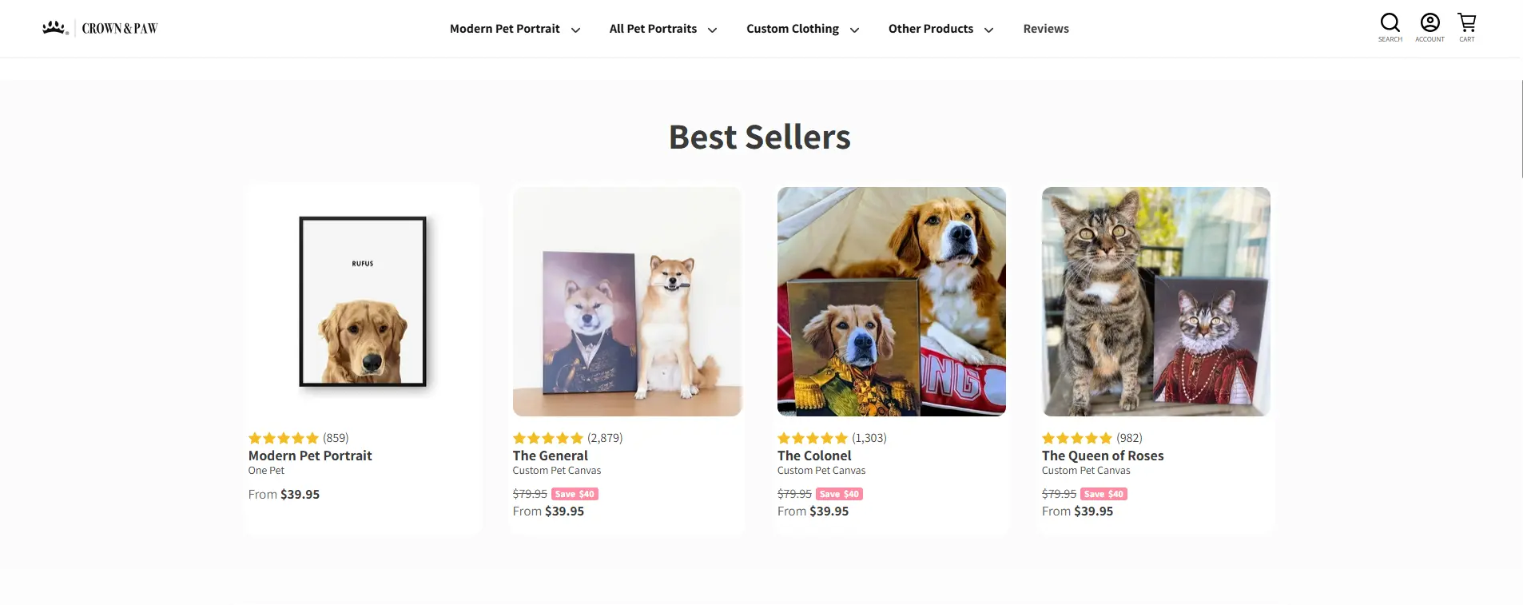Click the review count link for The General
This screenshot has width=1523, height=605.
pyautogui.click(x=604, y=438)
